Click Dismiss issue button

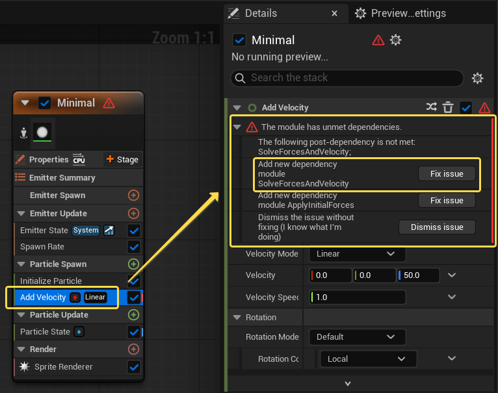click(x=437, y=227)
